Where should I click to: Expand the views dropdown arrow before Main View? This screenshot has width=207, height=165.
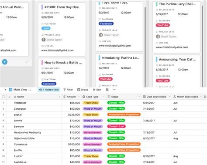[5, 90]
